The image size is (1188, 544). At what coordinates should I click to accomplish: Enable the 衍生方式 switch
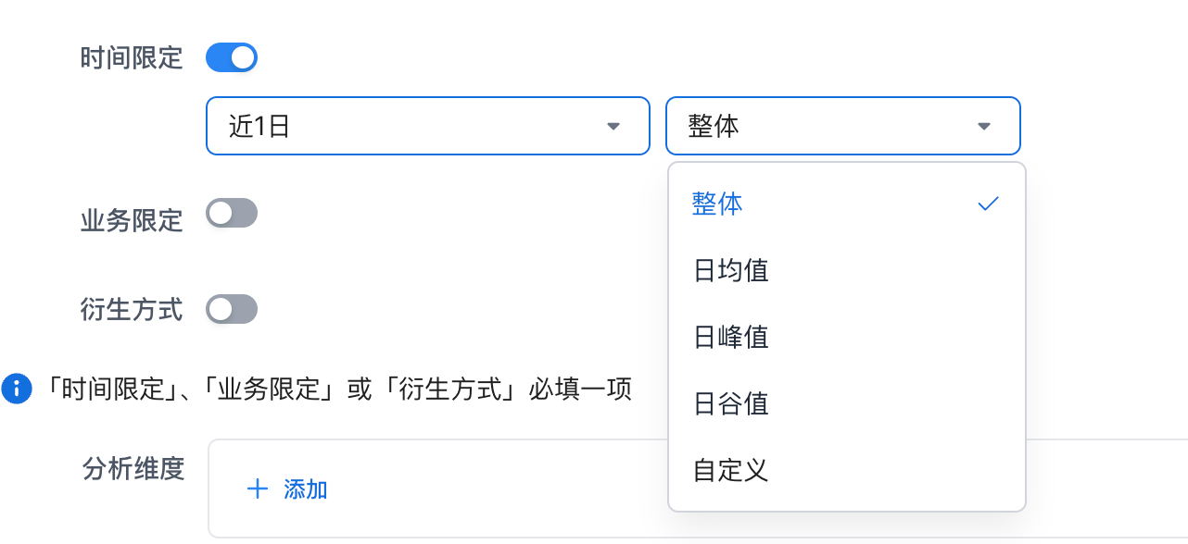point(232,309)
